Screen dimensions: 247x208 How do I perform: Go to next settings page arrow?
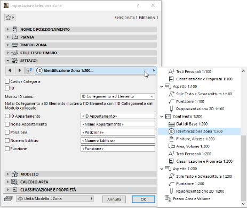tap(20, 71)
